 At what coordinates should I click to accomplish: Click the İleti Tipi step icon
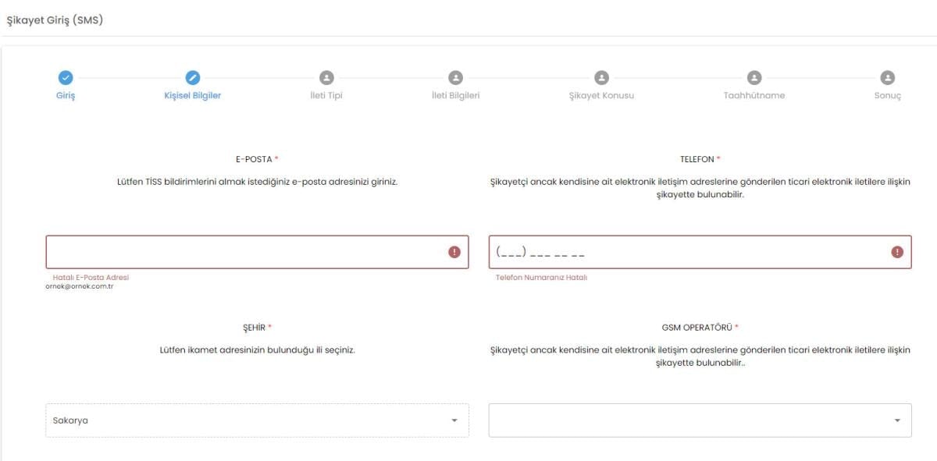[326, 78]
